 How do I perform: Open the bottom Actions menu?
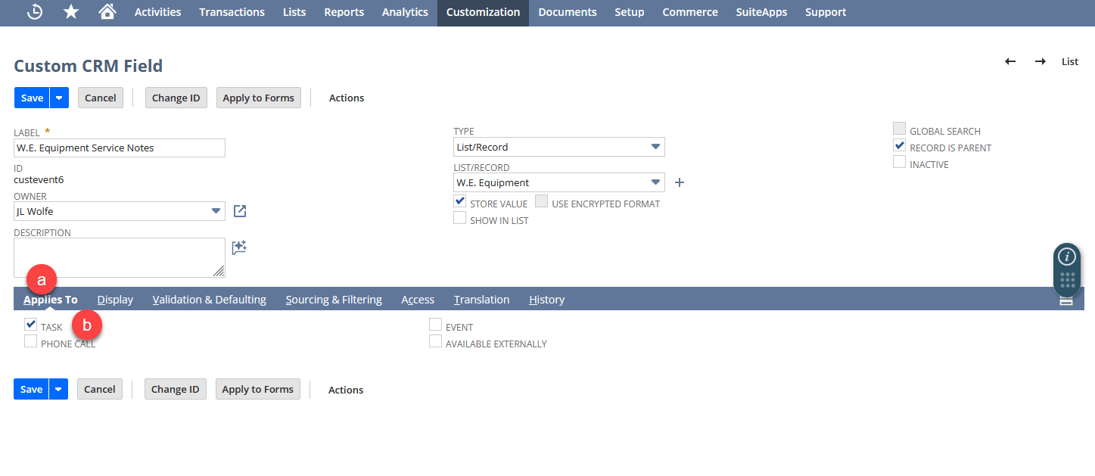346,390
